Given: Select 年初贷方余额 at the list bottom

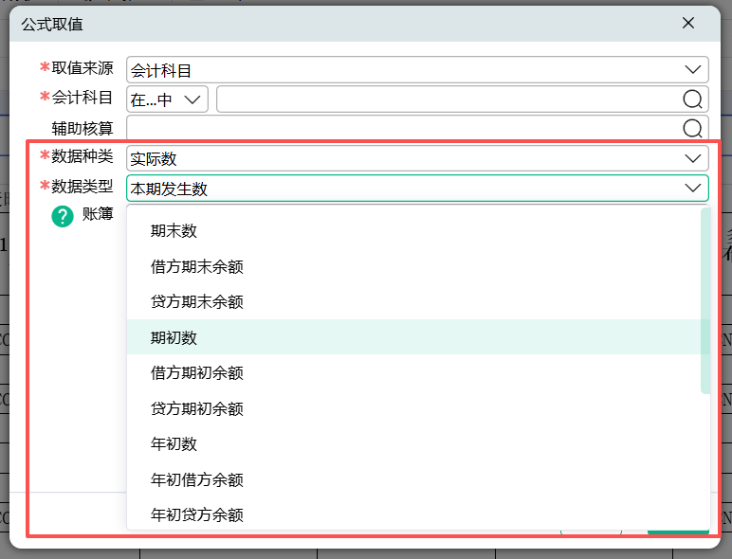Looking at the screenshot, I should (x=197, y=514).
